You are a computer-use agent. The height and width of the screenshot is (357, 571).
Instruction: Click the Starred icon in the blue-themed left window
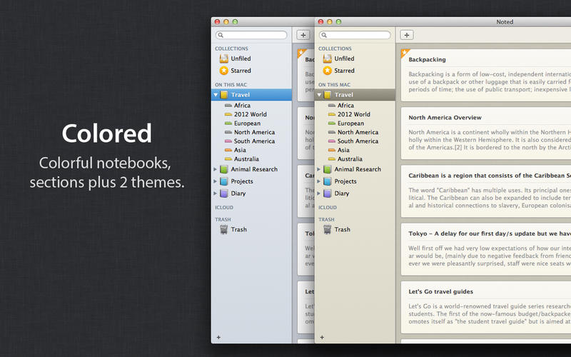(224, 71)
